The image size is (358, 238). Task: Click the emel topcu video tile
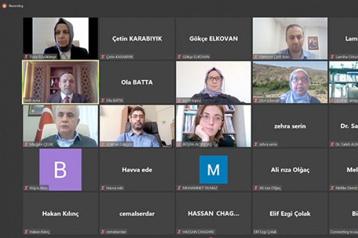(214, 82)
